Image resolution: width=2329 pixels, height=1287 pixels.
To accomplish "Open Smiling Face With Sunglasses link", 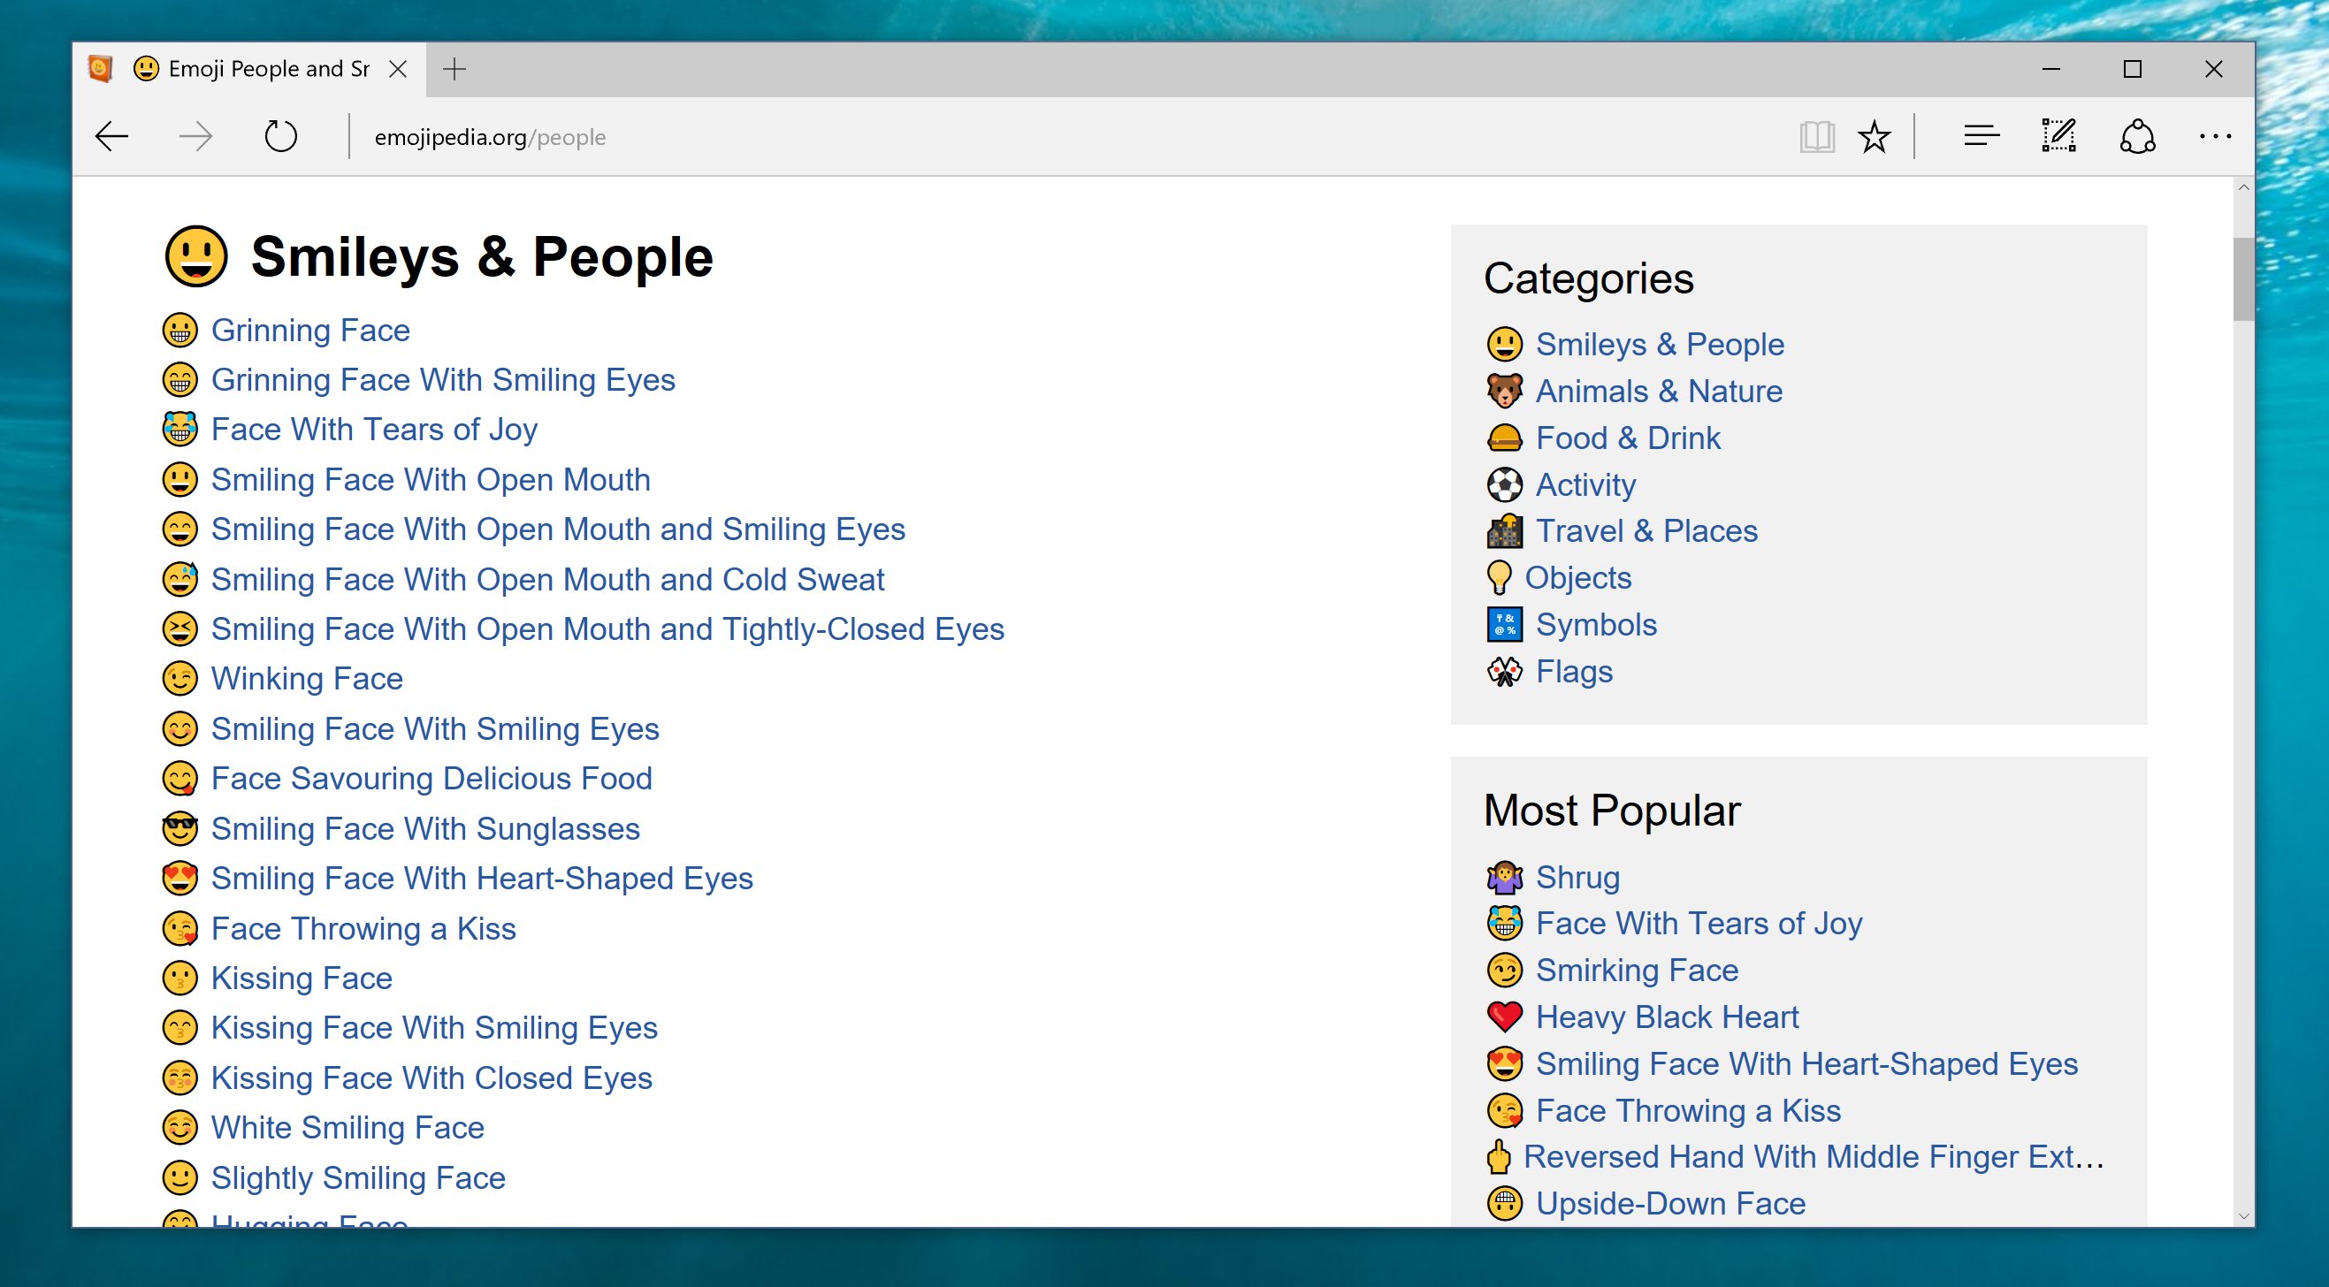I will click(425, 829).
